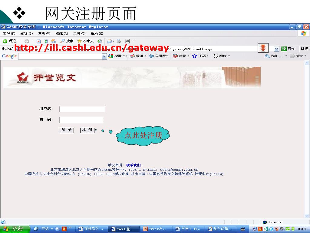Click the Mail toolbar icon
310x233 pixels.
(x=109, y=41)
